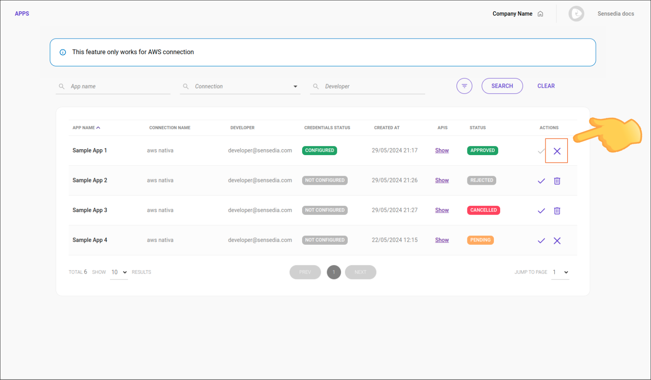Screen dimensions: 651x380
Task: Click the info icon in the AWS notice banner
Action: 63,52
